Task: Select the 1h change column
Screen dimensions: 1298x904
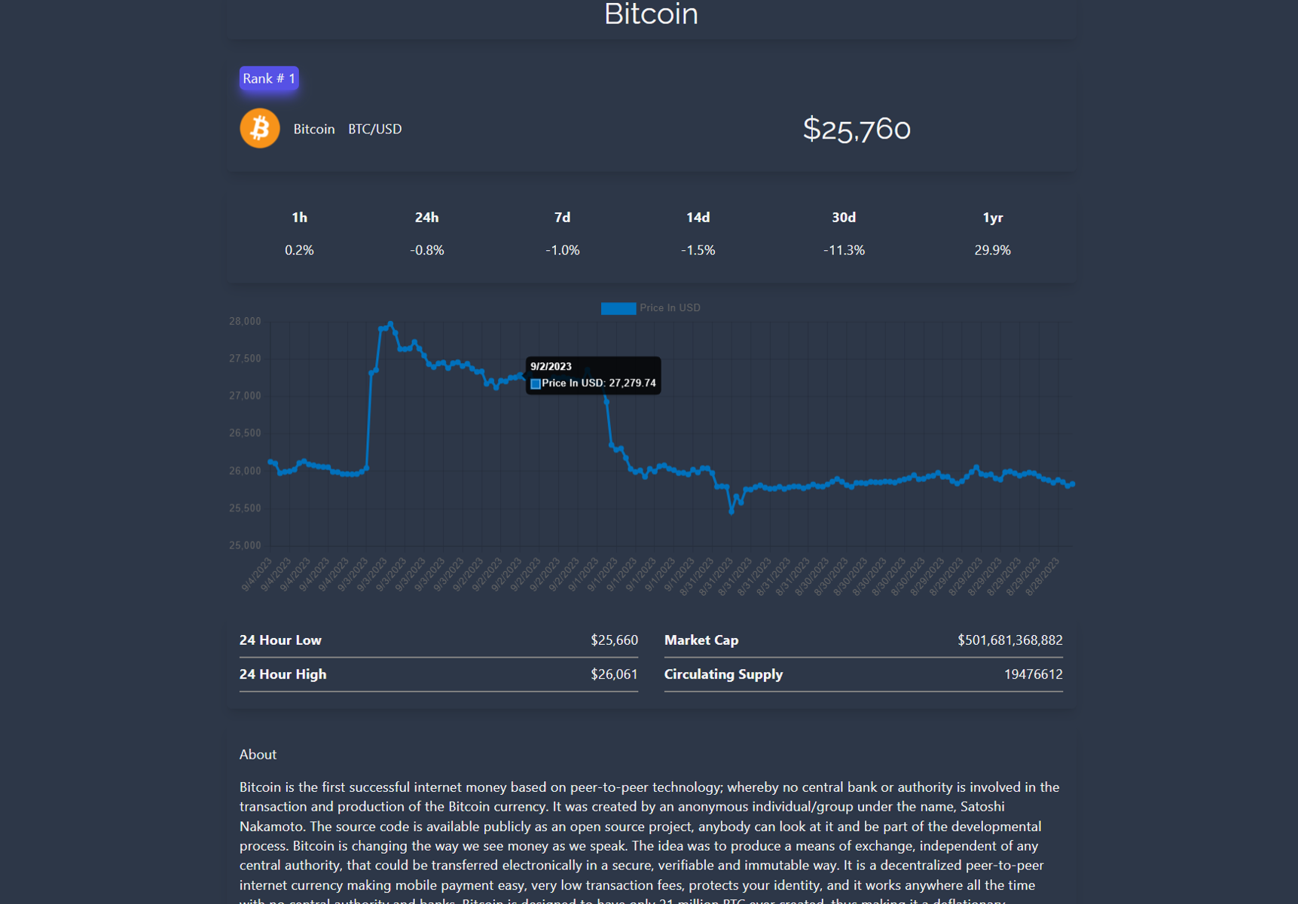Action: point(299,234)
